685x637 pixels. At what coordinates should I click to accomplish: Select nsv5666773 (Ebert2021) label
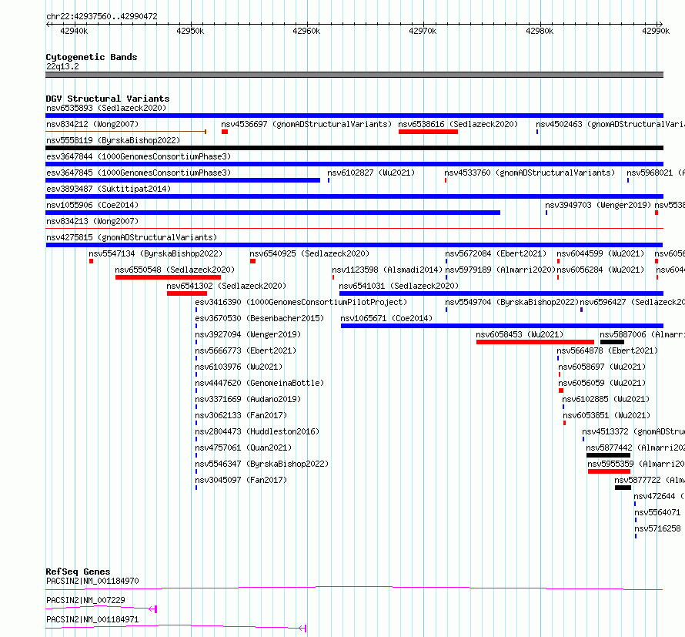[x=246, y=350]
